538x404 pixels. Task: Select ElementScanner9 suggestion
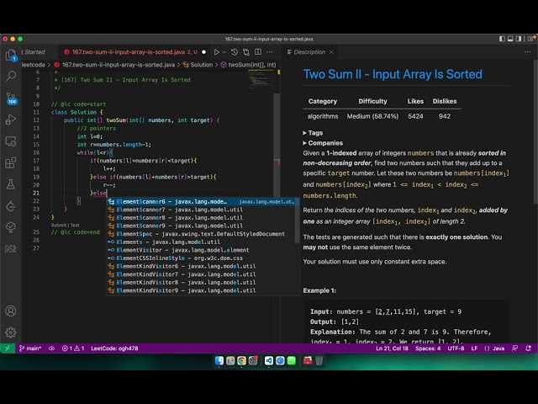click(x=202, y=226)
